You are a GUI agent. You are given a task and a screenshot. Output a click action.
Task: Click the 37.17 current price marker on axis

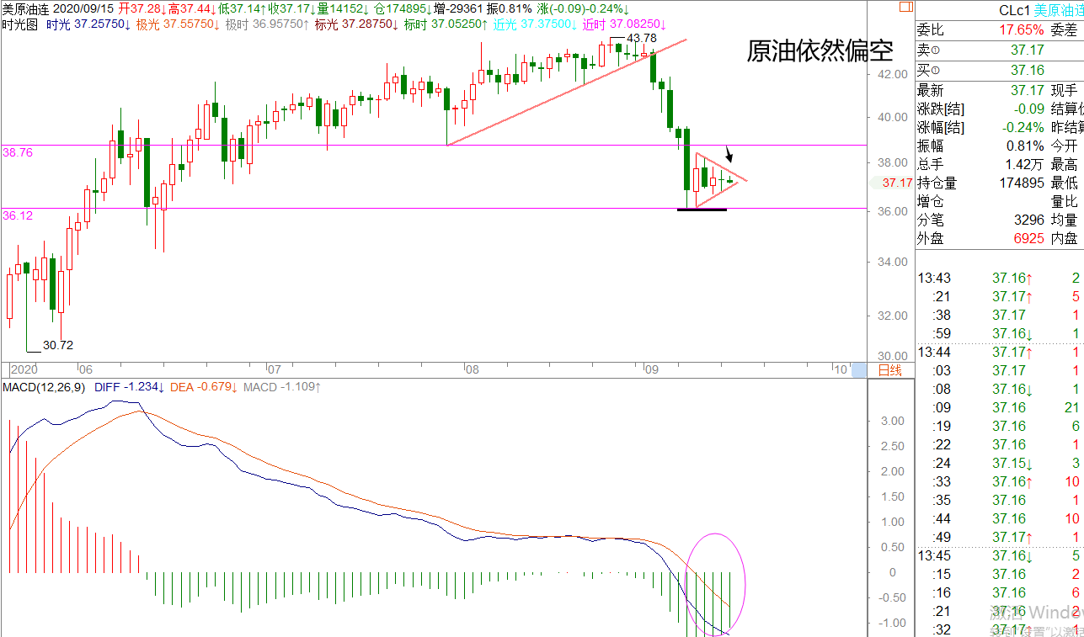coord(898,183)
